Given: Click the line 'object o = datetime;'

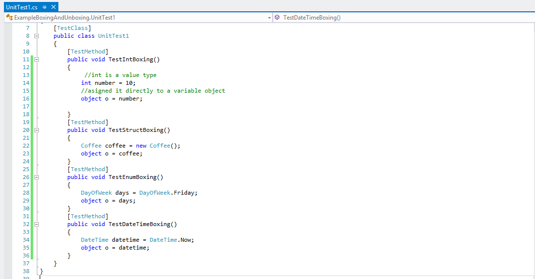Looking at the screenshot, I should (115, 248).
